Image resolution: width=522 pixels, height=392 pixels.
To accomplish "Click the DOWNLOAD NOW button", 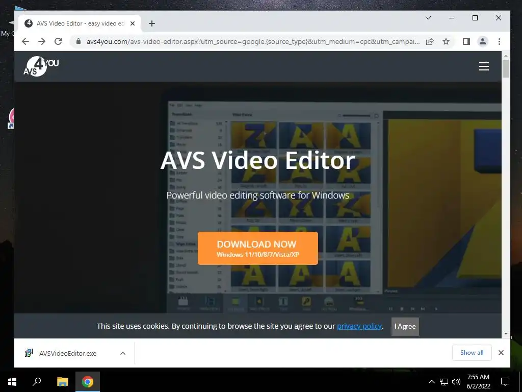I will pos(257,249).
